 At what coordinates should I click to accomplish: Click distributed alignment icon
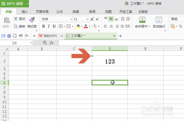click(x=128, y=26)
